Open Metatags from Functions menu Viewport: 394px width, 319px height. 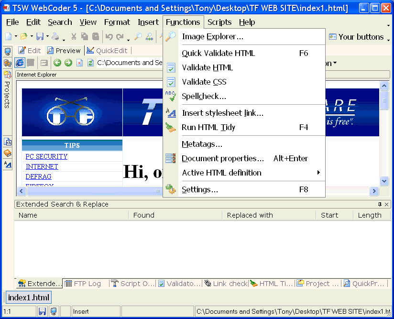[244, 144]
